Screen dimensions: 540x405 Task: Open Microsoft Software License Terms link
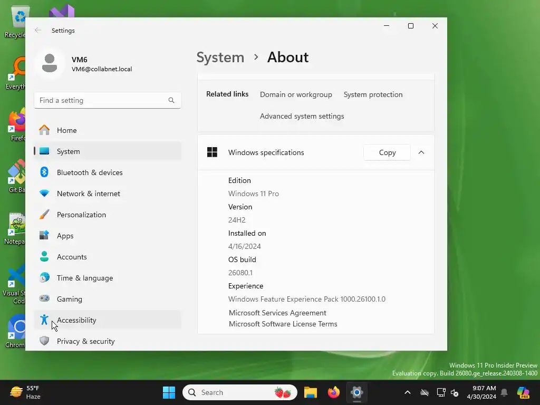tap(283, 324)
